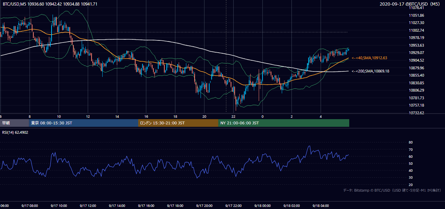The width and height of the screenshot is (445, 209).
Task: Click price axis value 11002.74
Action: point(416,30)
